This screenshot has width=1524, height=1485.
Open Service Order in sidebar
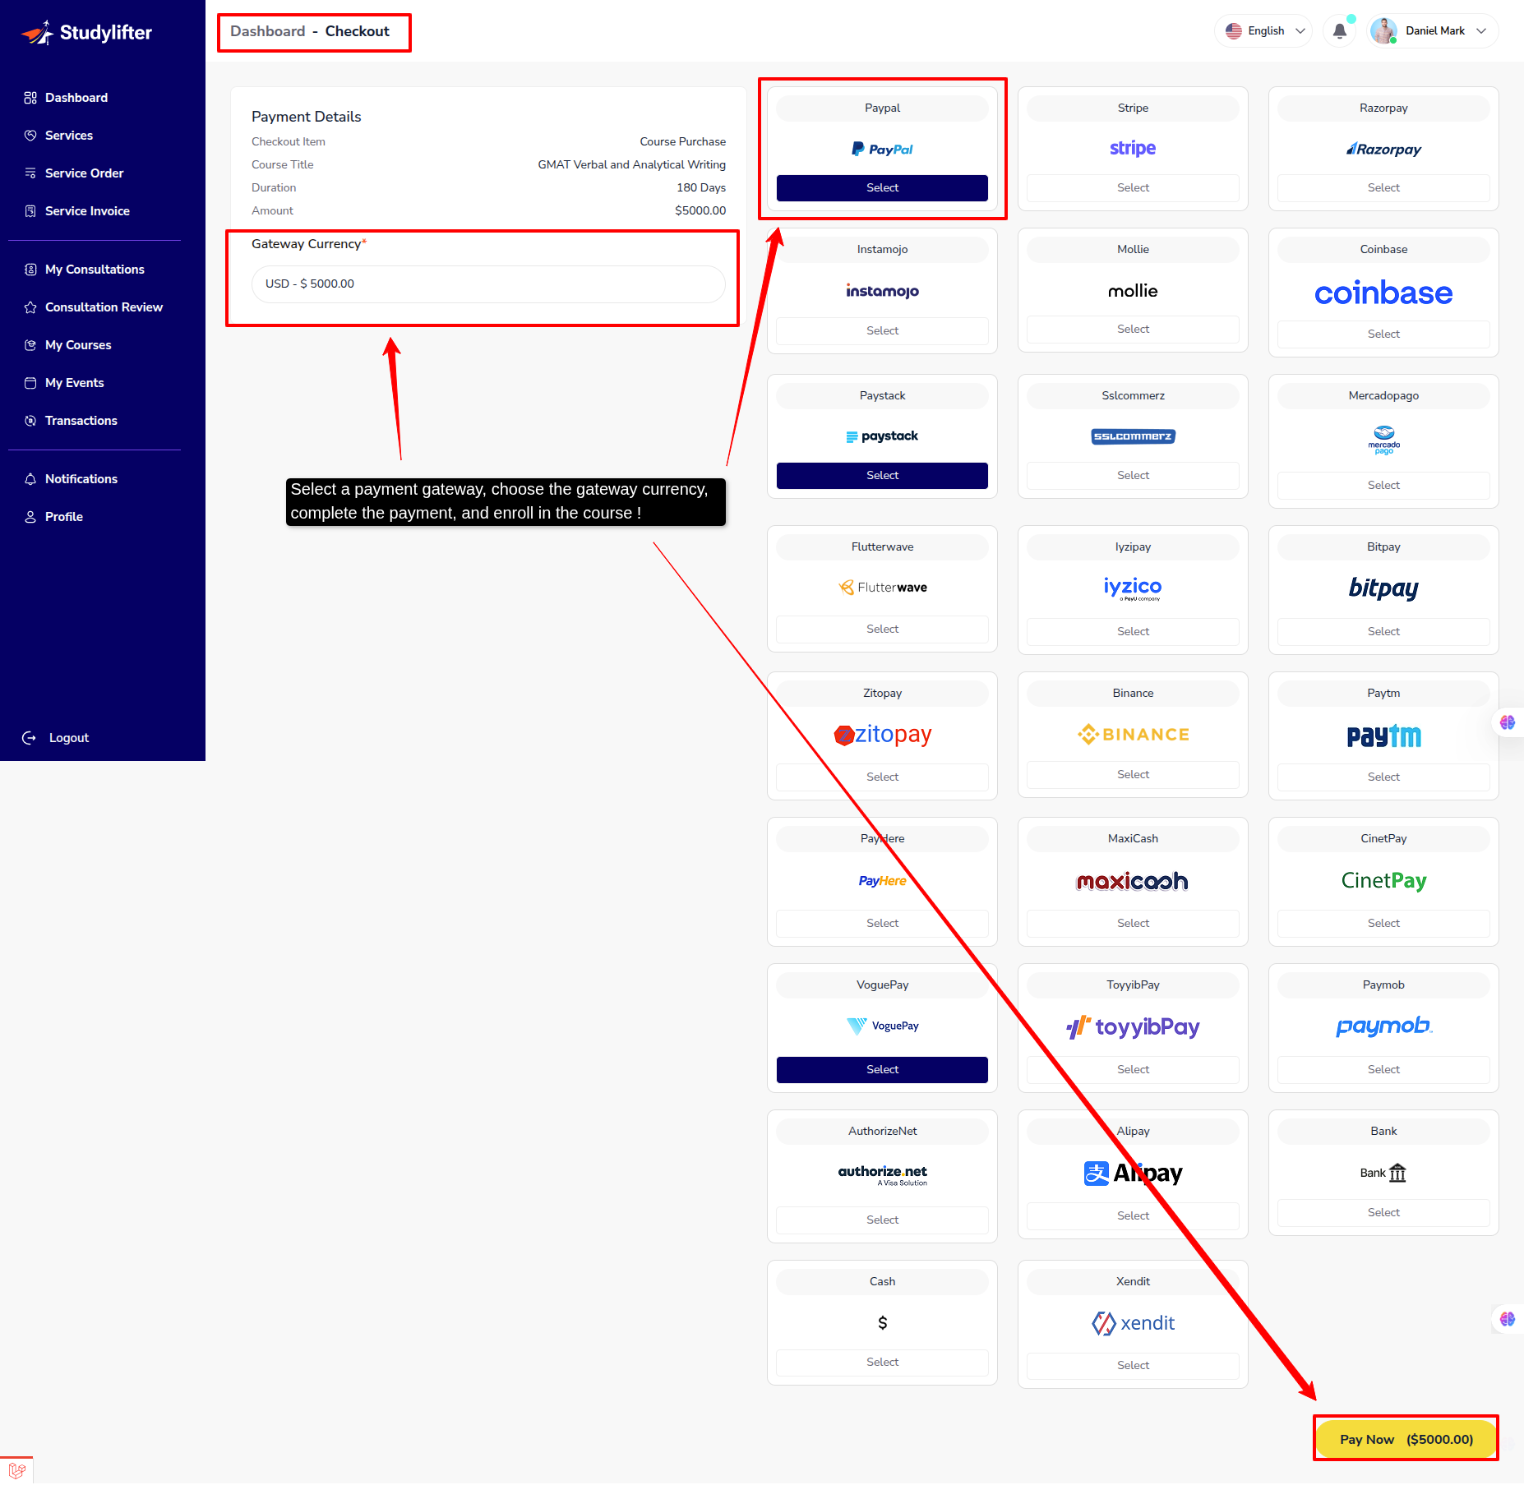pyautogui.click(x=84, y=173)
